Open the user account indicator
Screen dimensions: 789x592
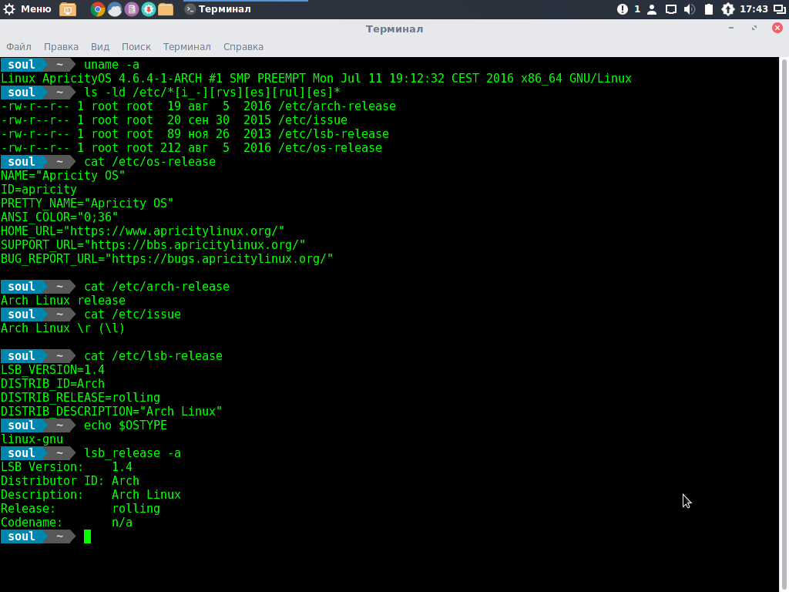(x=652, y=9)
